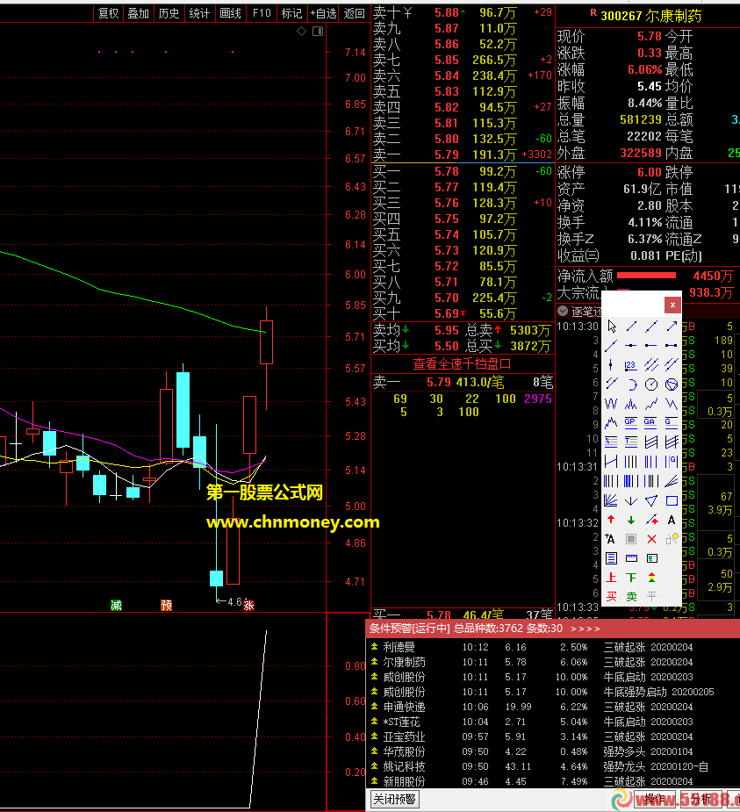Click the stock title 300267 尔康制药
This screenshot has width=740, height=812.
tap(651, 17)
